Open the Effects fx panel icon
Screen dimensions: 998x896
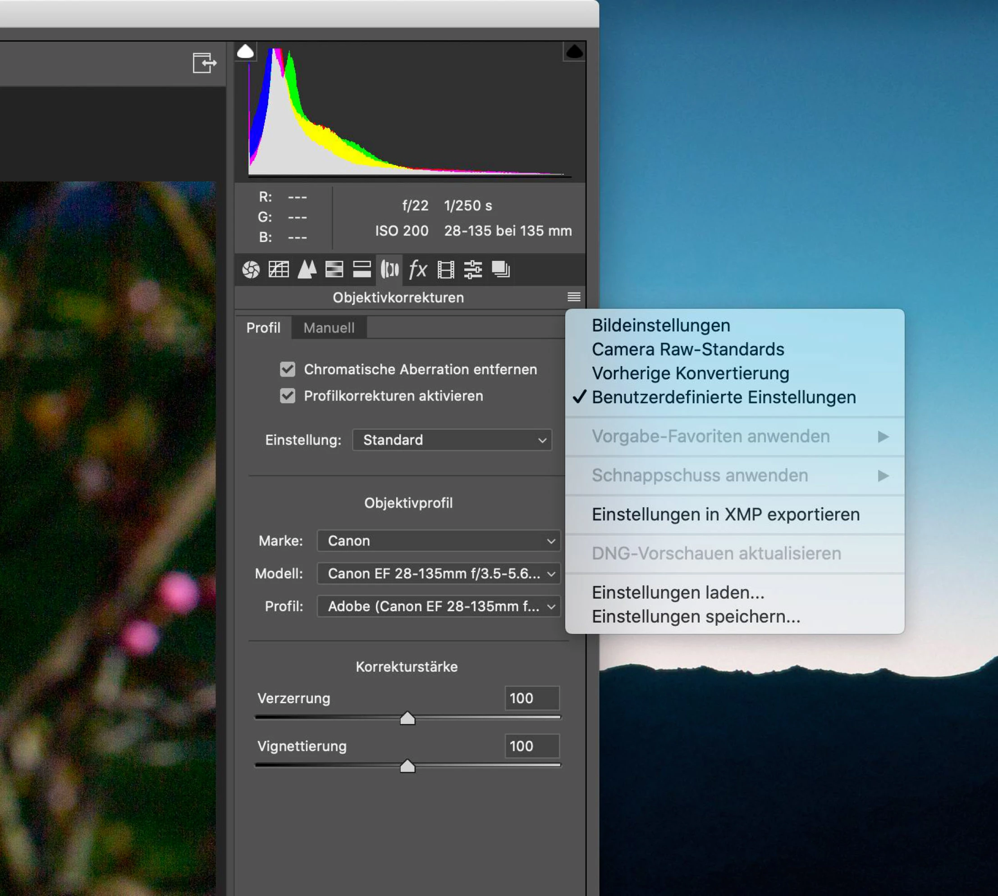418,269
